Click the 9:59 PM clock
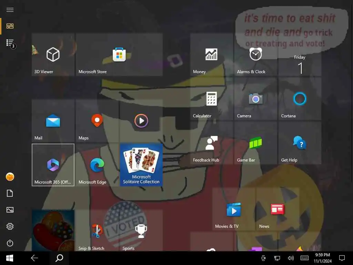The height and width of the screenshot is (265, 353). pyautogui.click(x=323, y=258)
